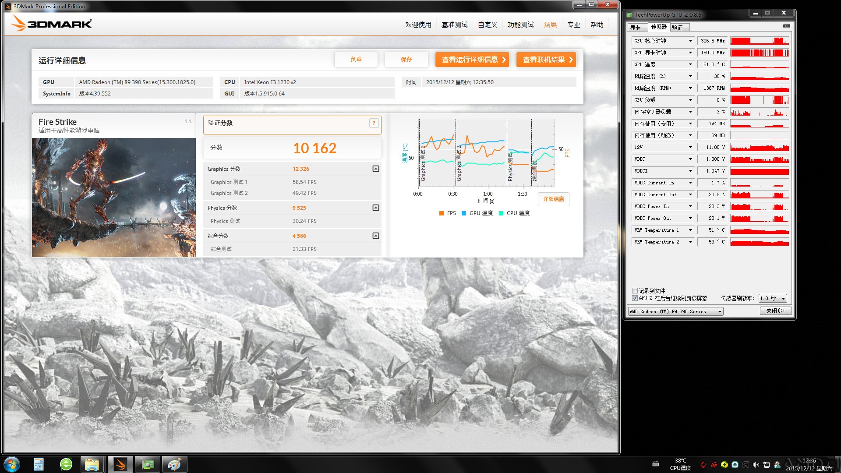
Task: Open Paint palette icon in taskbar
Action: (174, 464)
